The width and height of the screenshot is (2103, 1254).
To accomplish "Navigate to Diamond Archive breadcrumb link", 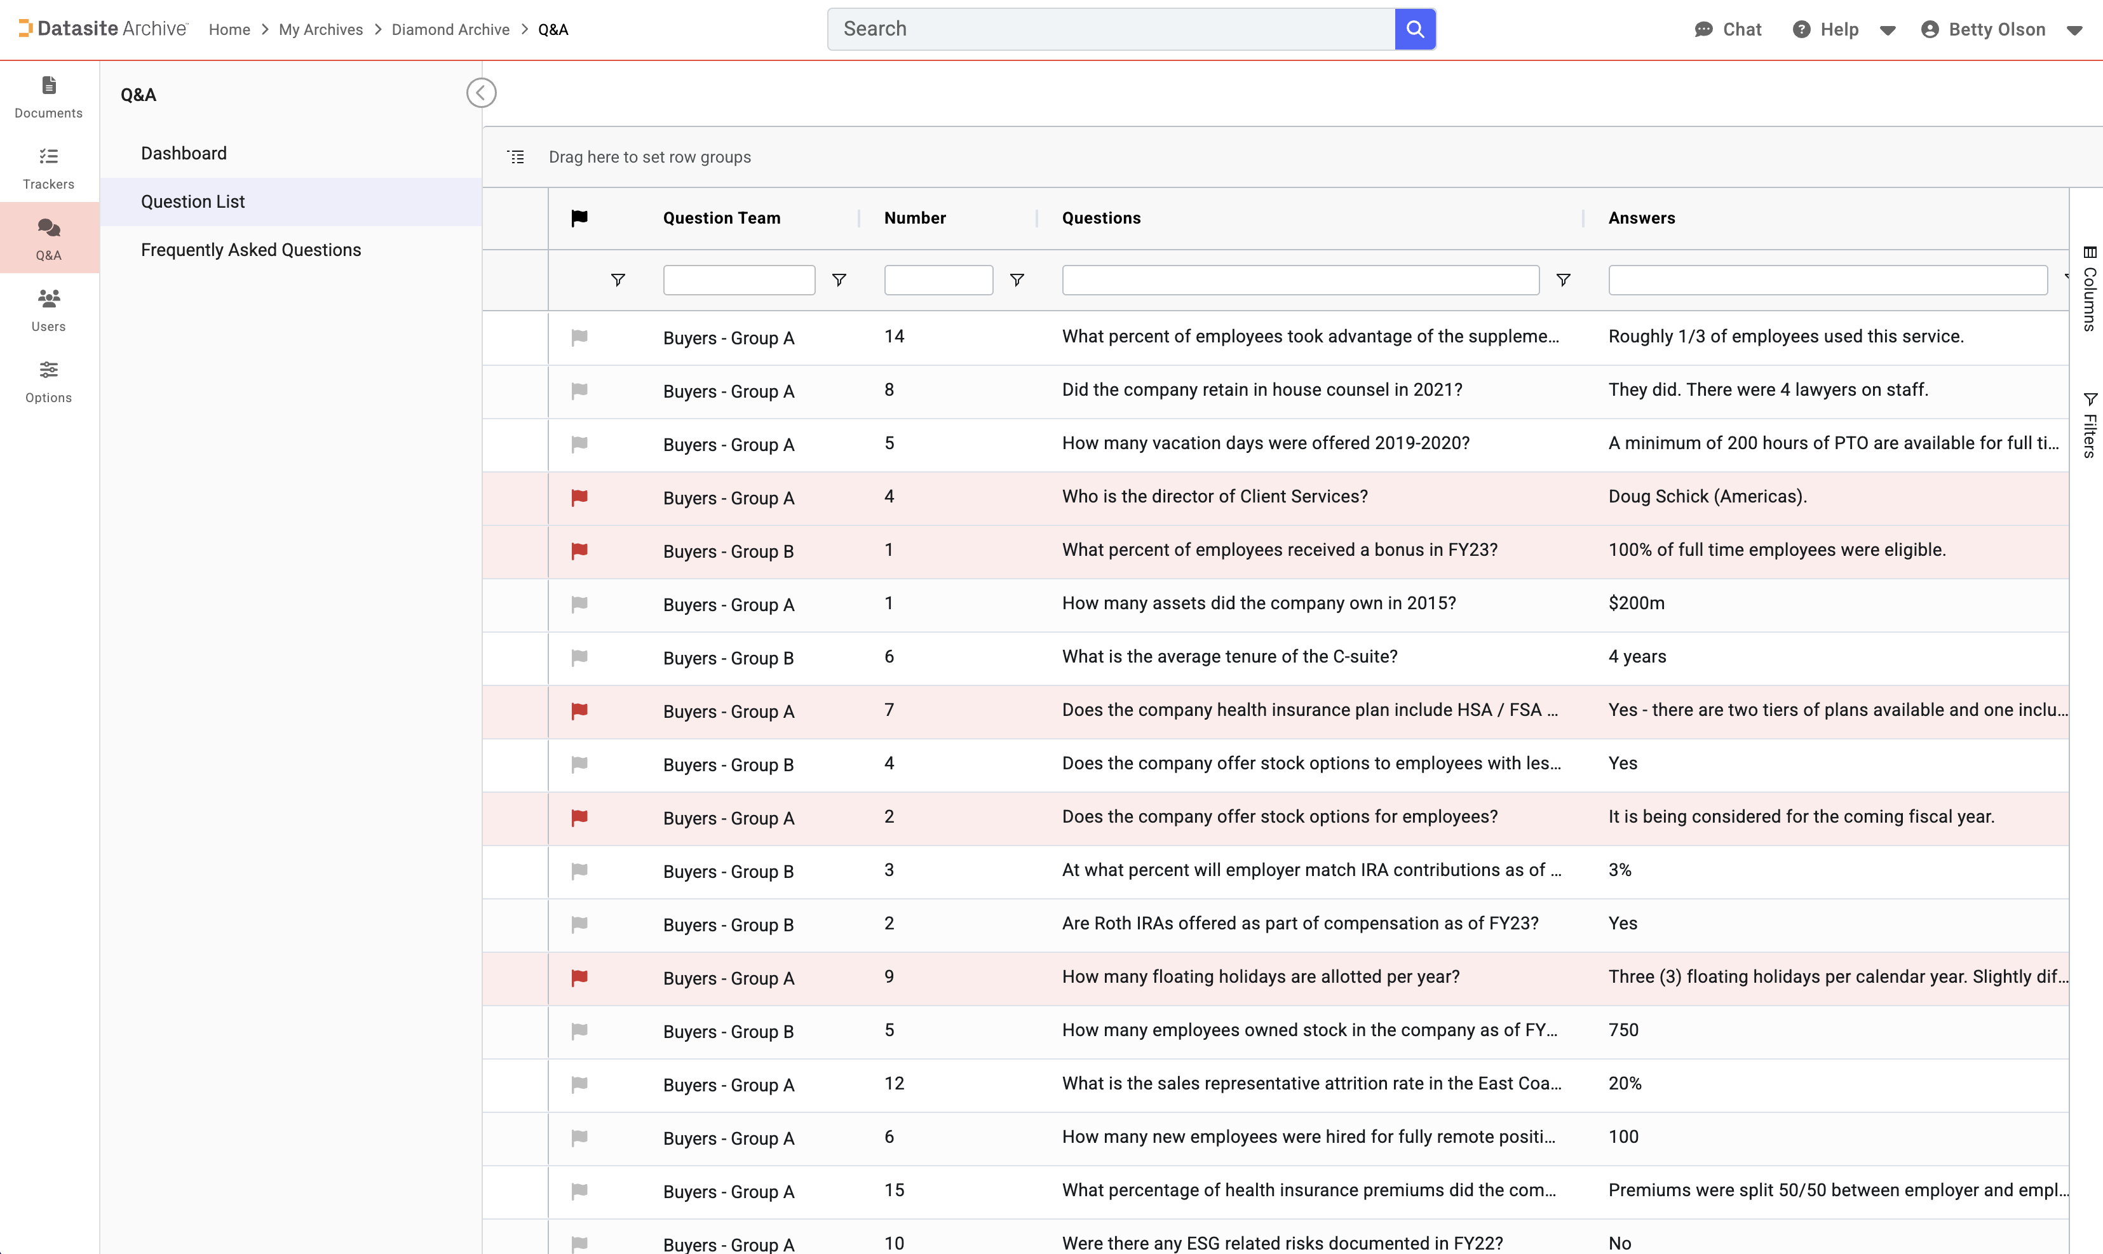I will point(449,30).
